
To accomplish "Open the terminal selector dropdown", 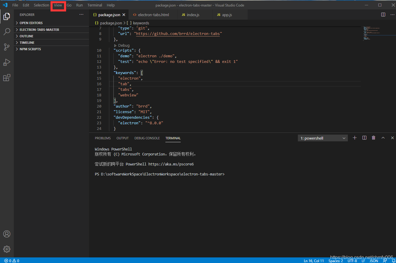I will (x=323, y=138).
